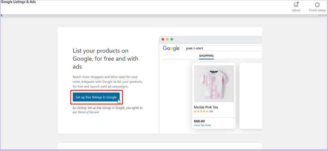Screen dimensions: 328x151
Task: Click the empty second product card
Action: [251, 96]
